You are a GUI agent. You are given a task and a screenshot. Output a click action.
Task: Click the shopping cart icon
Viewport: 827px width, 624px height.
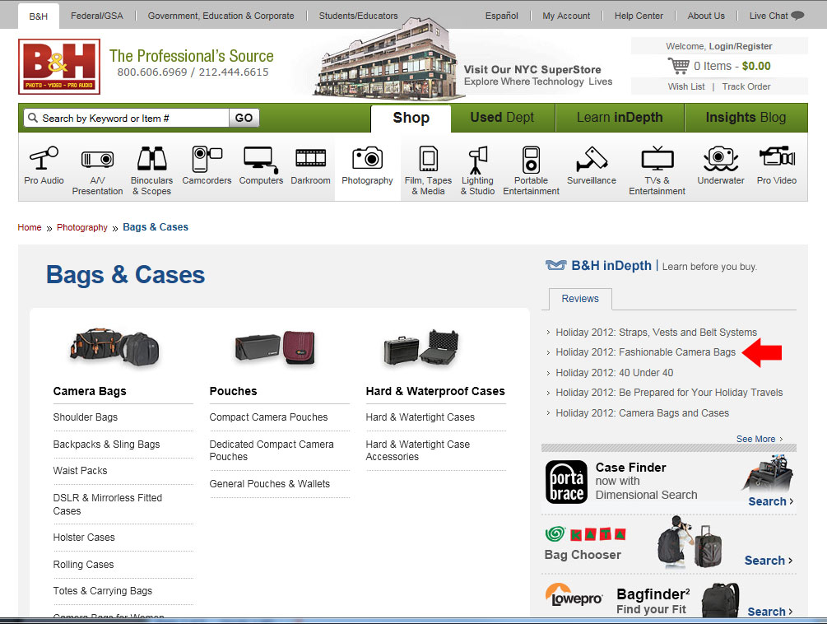point(678,66)
